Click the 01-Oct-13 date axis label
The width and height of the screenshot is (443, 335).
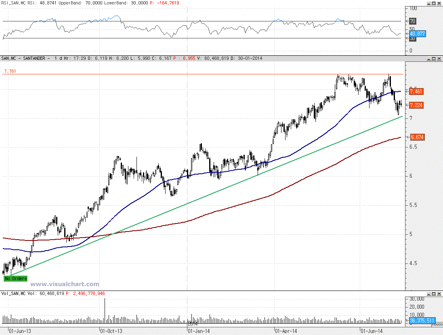(x=111, y=331)
